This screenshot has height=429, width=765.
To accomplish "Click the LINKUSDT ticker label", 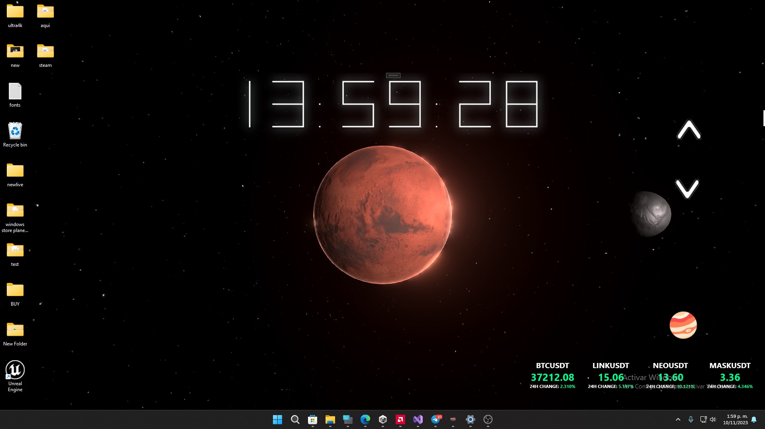I will [x=611, y=366].
